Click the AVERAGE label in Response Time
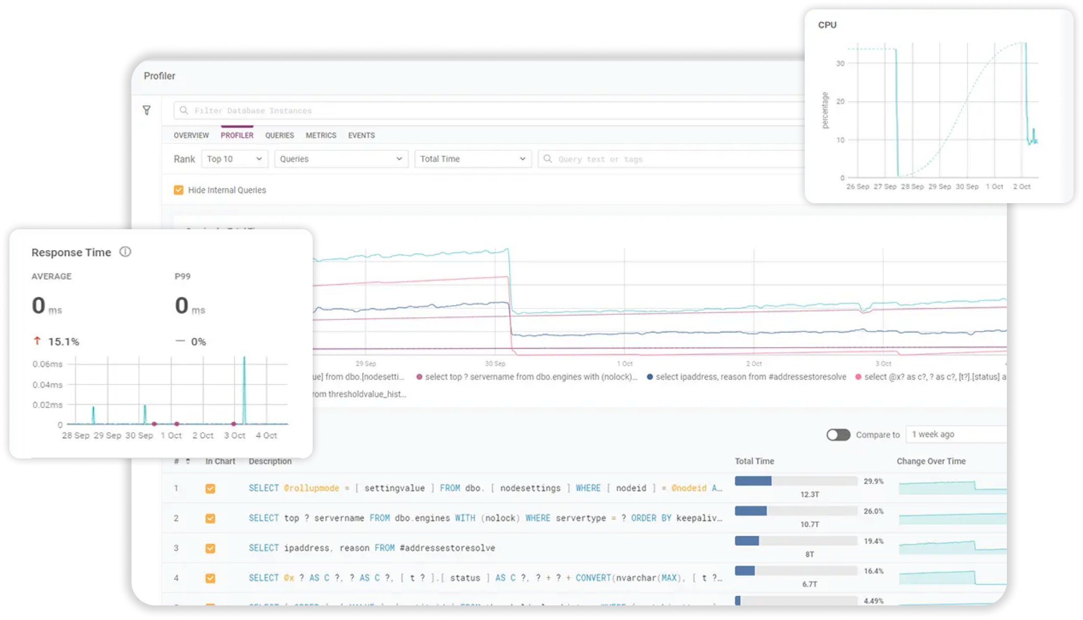This screenshot has height=620, width=1083. [52, 276]
